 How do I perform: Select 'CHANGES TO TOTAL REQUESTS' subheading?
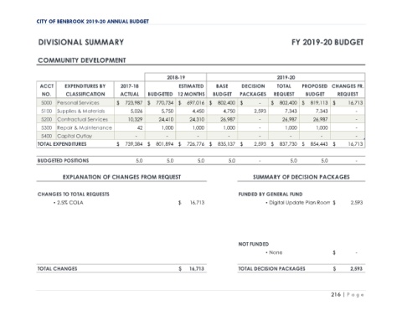74,194
